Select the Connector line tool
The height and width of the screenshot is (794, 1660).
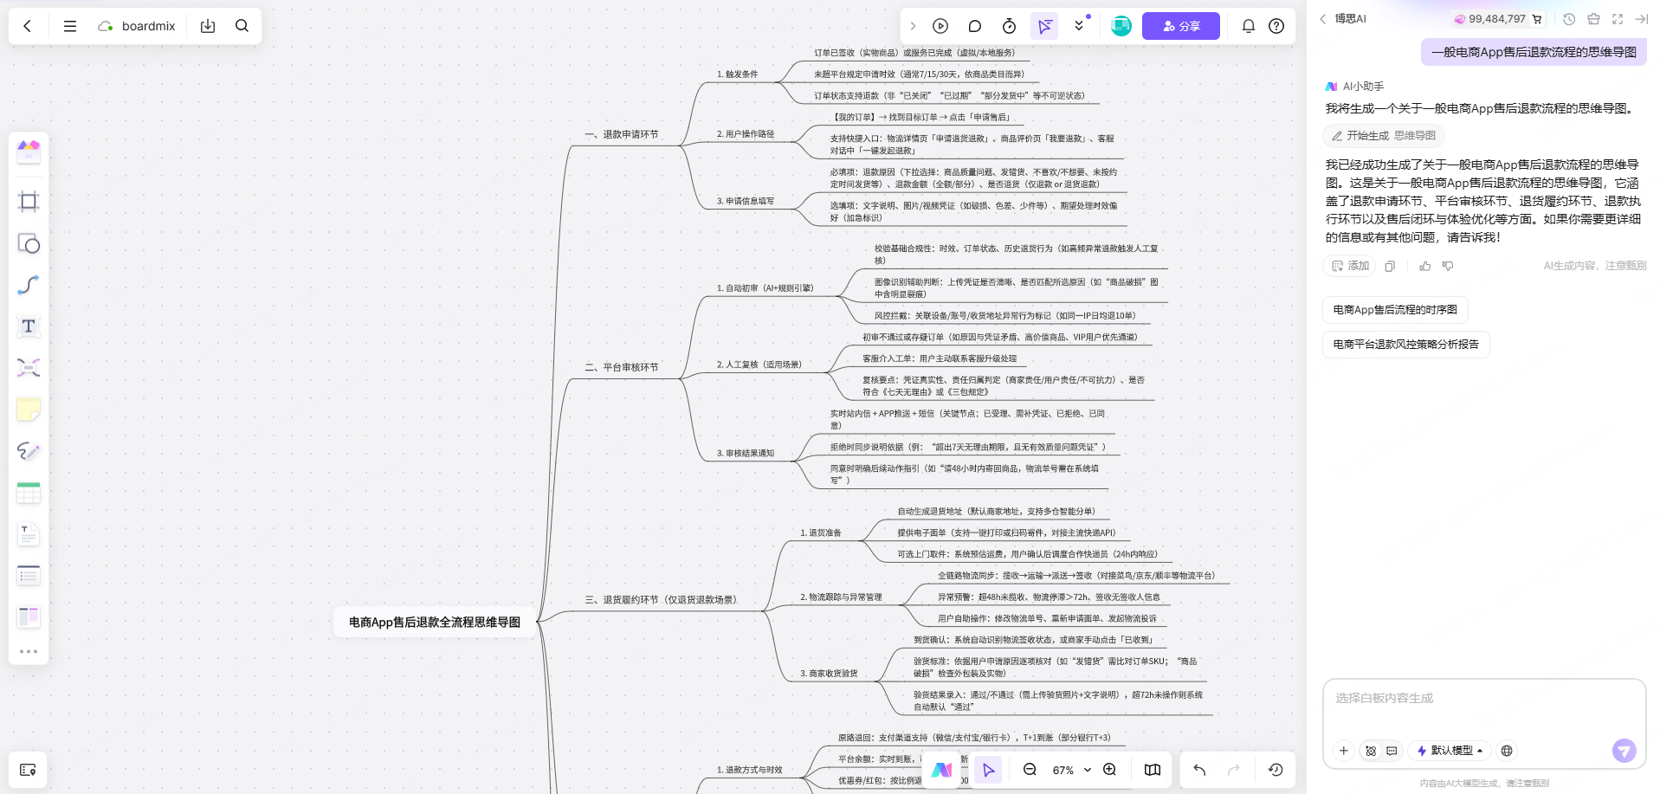[x=29, y=285]
